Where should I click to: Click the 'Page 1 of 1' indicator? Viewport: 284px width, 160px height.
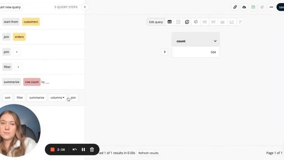point(274,153)
